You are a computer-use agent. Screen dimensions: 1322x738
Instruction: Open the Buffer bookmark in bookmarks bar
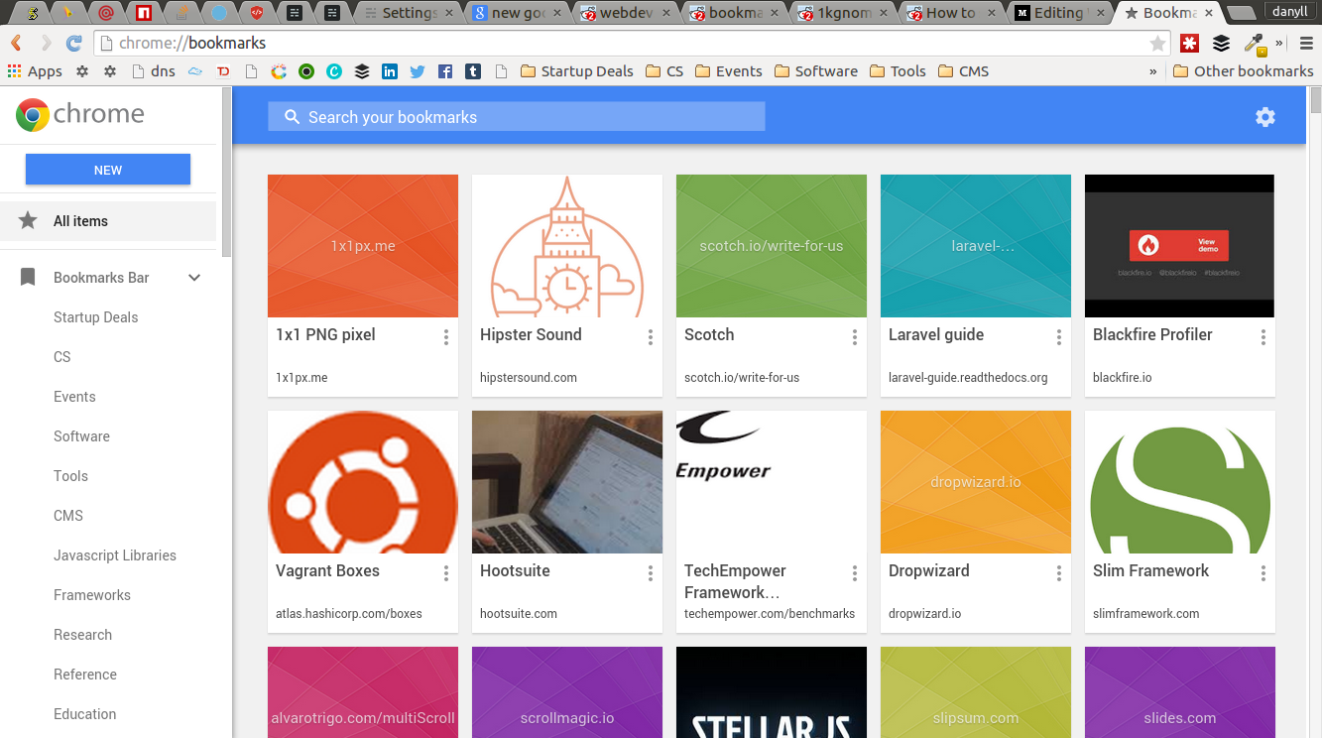pos(362,71)
